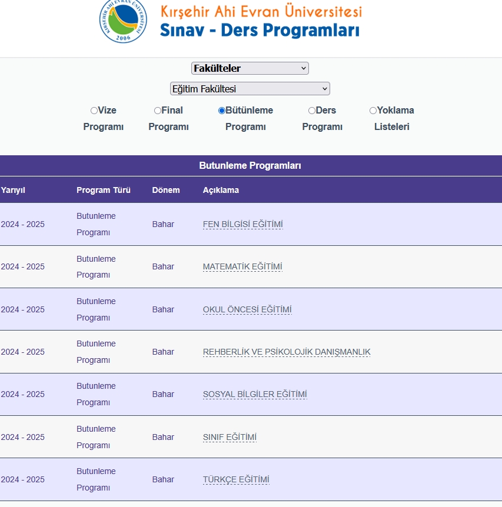Viewport: 502px width, 507px height.
Task: Click the Açıklama column header
Action: click(x=221, y=190)
